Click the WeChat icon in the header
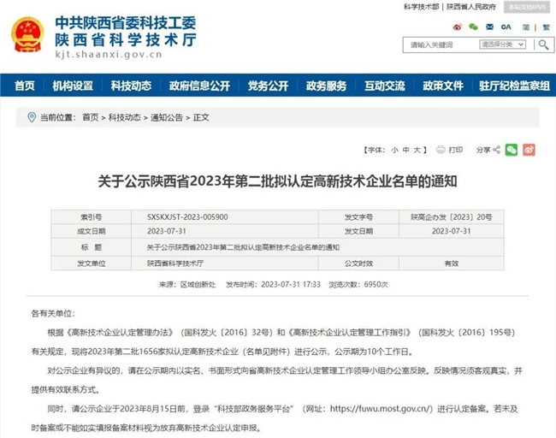556x438 pixels. click(x=471, y=27)
